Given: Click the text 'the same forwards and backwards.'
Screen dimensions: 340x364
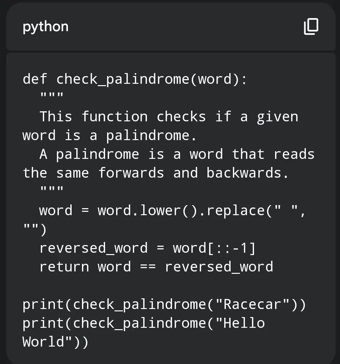Looking at the screenshot, I should tap(156, 173).
